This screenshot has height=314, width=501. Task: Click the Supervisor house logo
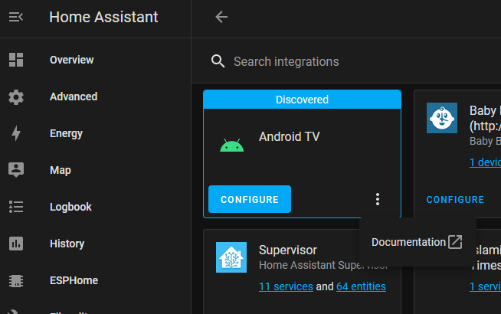coord(231,257)
